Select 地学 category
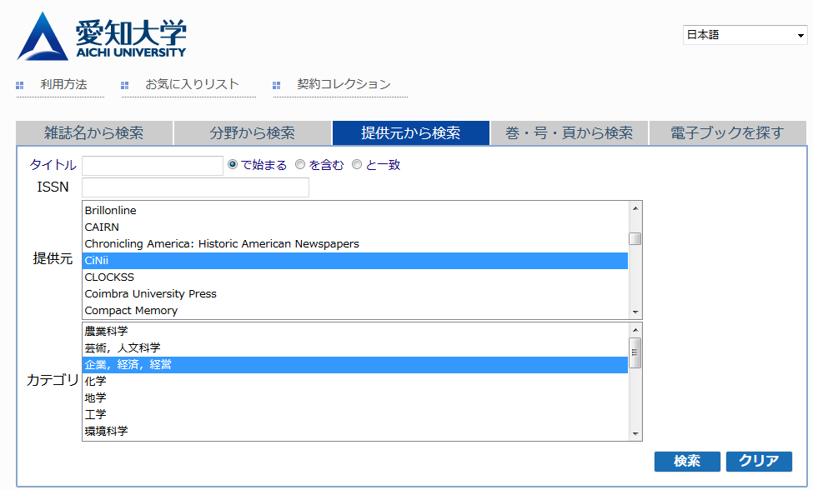Image resolution: width=813 pixels, height=490 pixels. point(355,397)
